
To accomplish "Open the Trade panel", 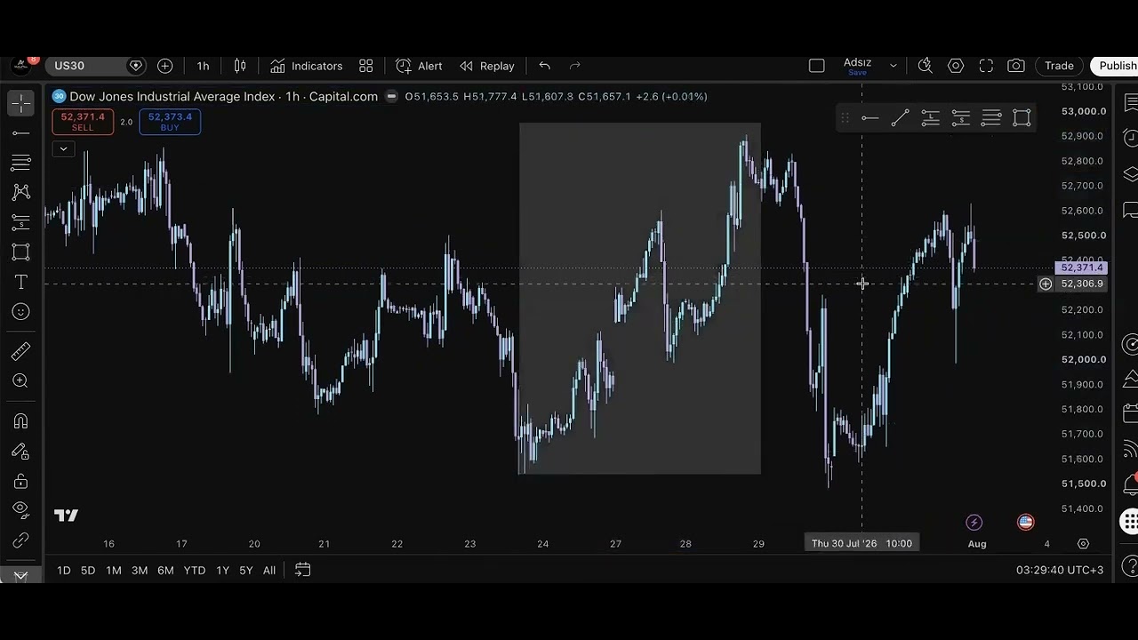I will (1059, 66).
